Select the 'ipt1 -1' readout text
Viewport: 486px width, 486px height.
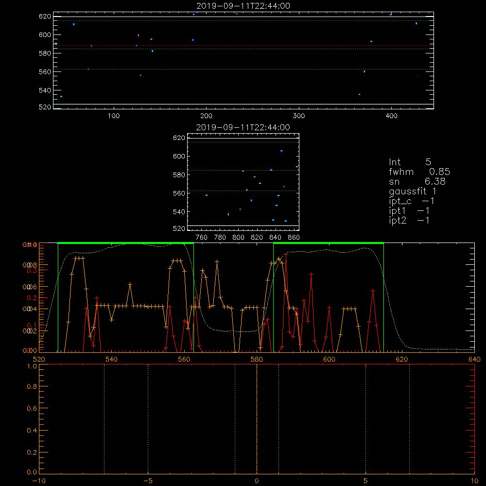409,211
